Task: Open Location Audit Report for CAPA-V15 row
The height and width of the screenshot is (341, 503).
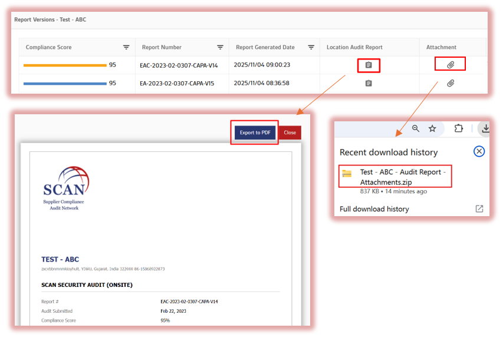Action: [x=369, y=84]
